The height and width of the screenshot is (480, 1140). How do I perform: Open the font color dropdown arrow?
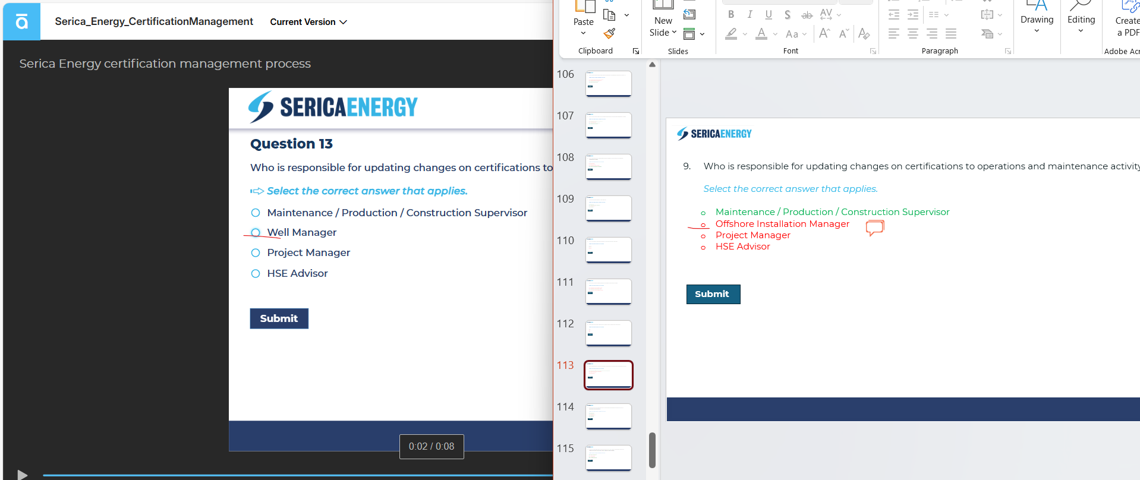[x=775, y=34]
